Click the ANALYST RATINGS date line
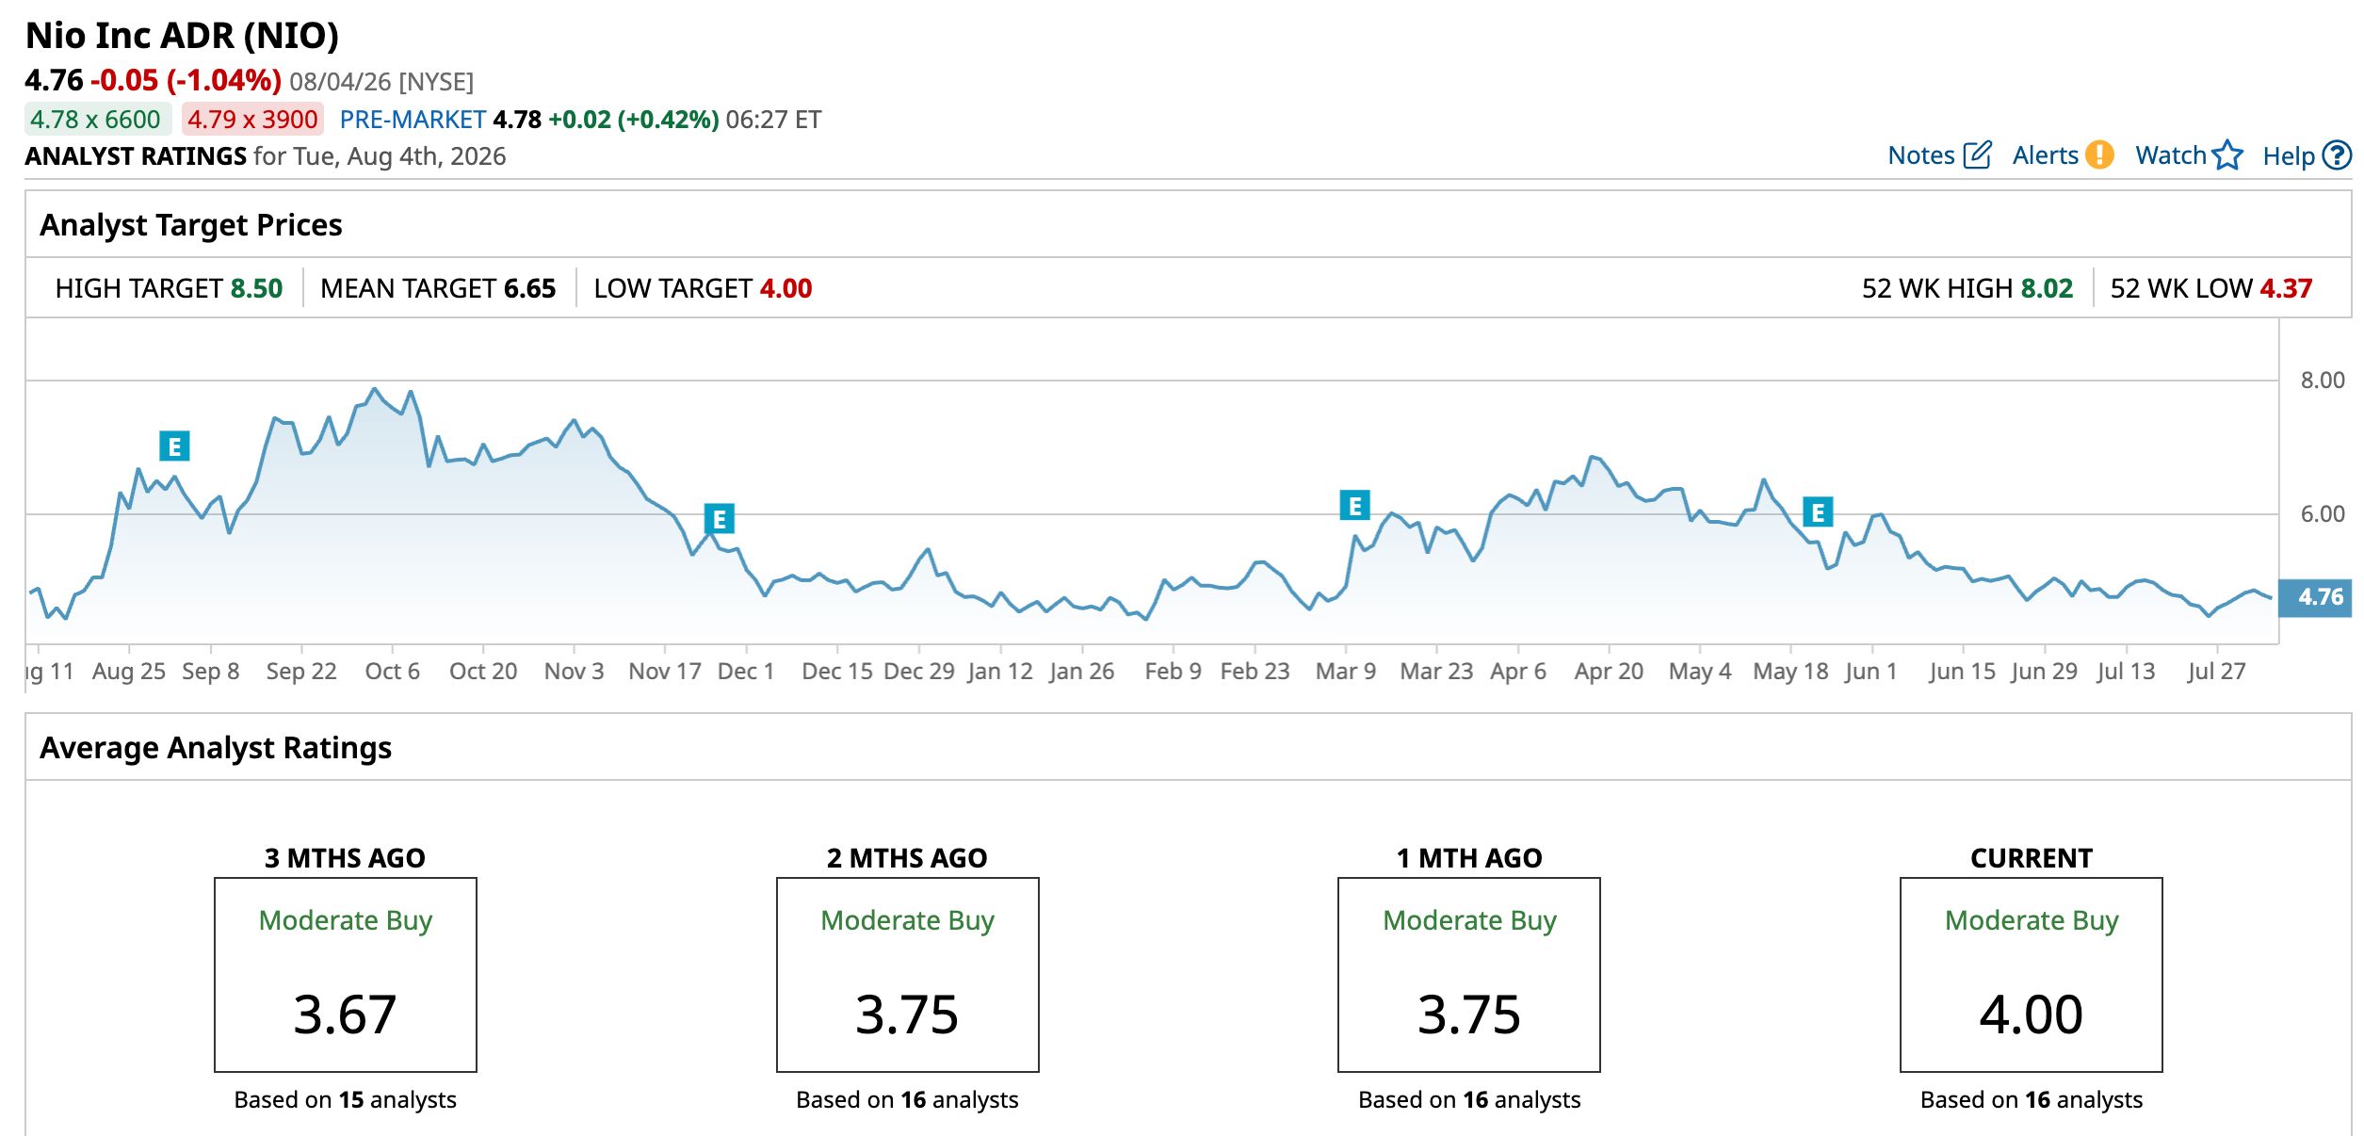 pos(266,156)
